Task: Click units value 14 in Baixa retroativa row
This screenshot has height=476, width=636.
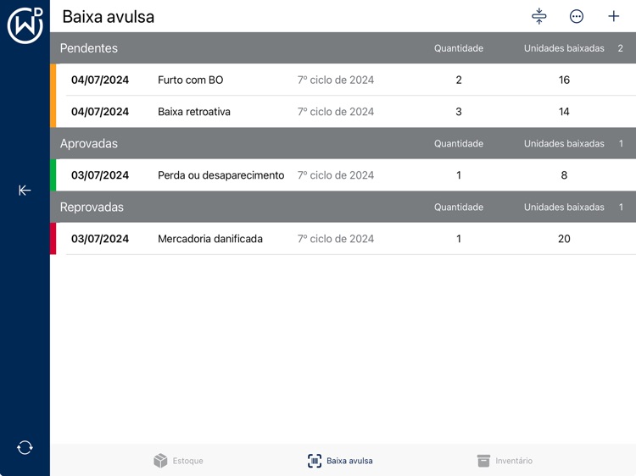Action: 564,112
